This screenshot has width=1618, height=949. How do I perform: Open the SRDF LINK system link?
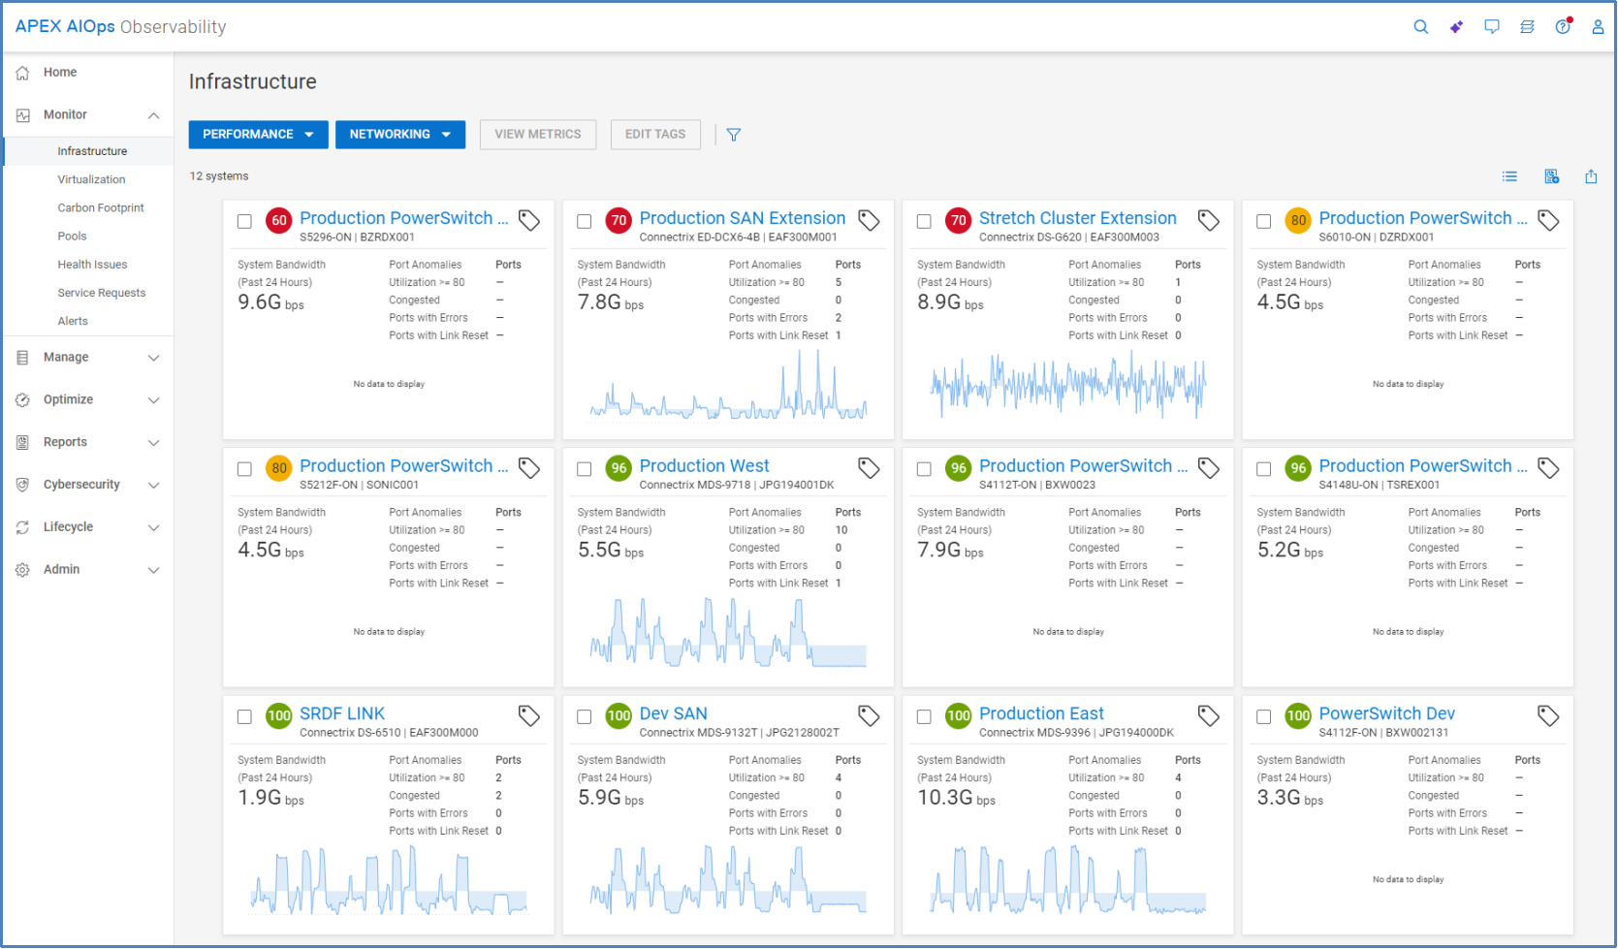(342, 714)
